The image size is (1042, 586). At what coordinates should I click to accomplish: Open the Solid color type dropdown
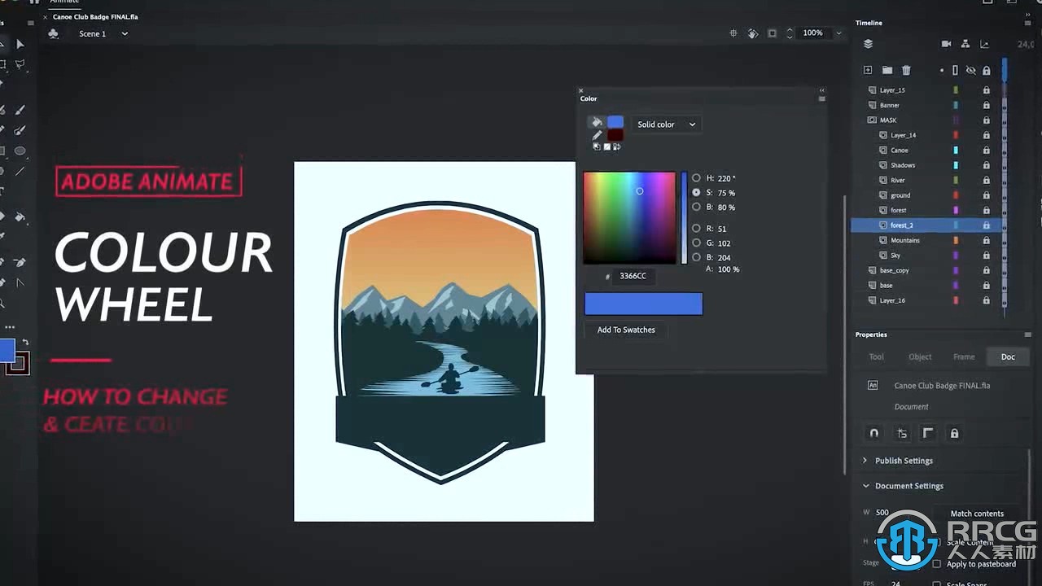pos(666,125)
